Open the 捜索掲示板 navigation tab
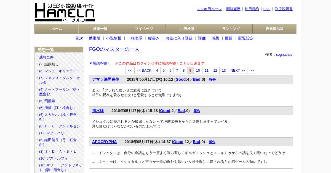Viewport: 331px width, 173px height. pyautogui.click(x=274, y=29)
